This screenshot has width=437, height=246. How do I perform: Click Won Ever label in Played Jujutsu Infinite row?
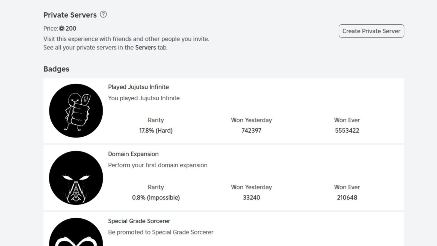click(347, 120)
